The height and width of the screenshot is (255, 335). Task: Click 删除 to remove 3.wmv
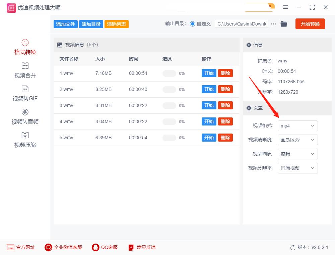(225, 105)
